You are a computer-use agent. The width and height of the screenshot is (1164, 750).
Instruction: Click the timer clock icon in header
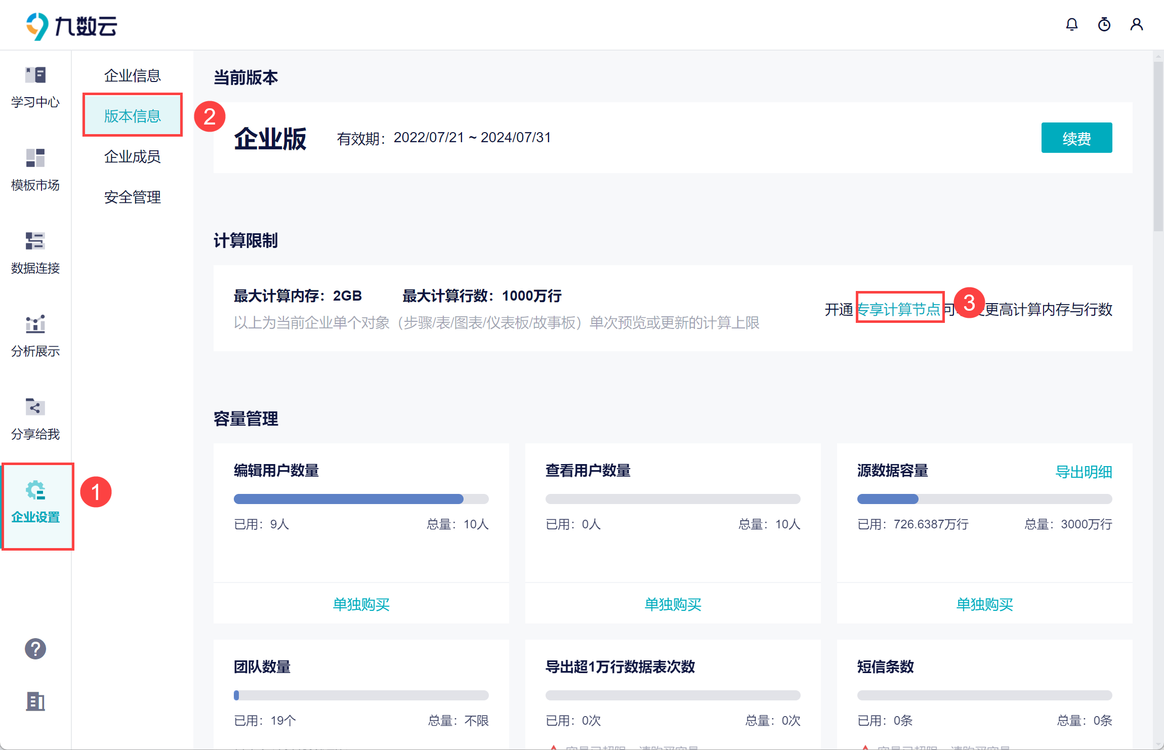coord(1104,24)
